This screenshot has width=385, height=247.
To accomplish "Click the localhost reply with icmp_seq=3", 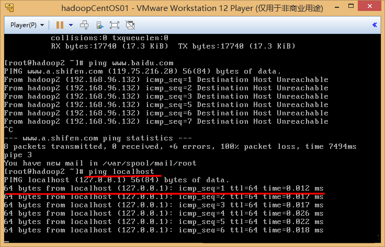I will (164, 205).
